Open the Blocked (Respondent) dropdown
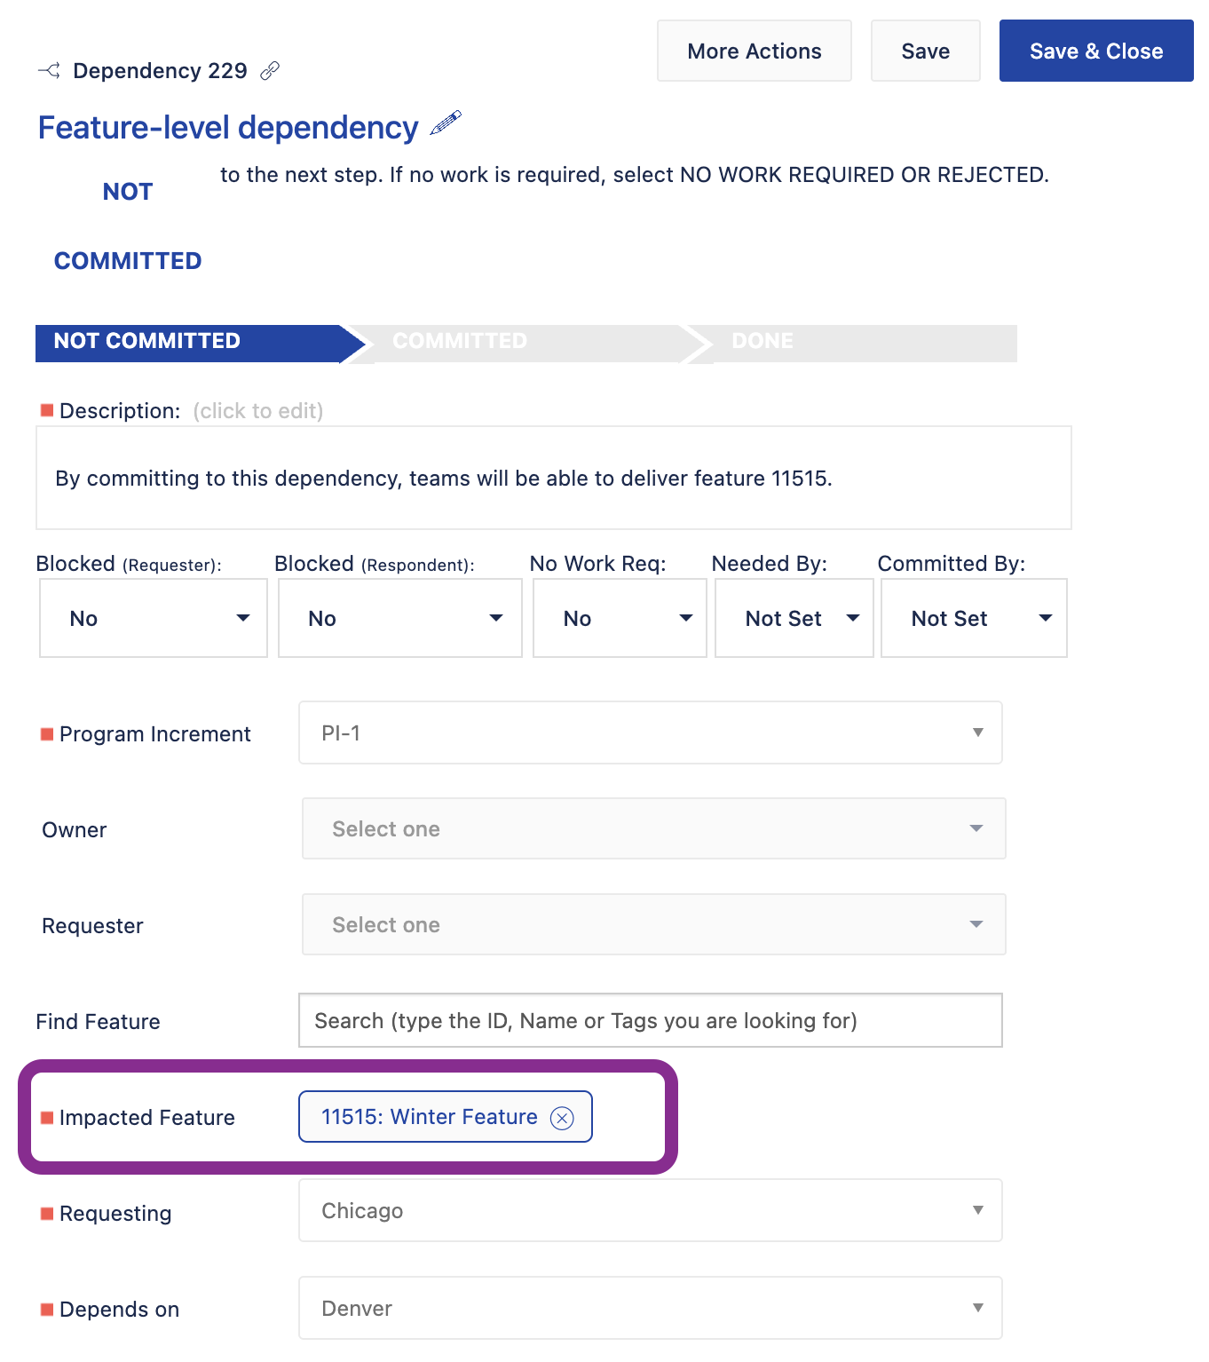The width and height of the screenshot is (1209, 1362). pyautogui.click(x=400, y=619)
